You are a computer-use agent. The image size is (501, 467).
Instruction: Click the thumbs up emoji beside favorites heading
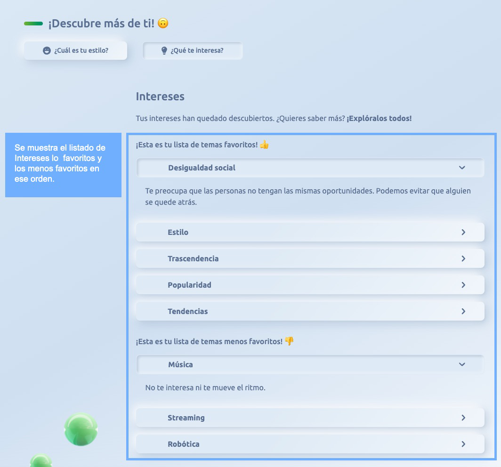point(264,145)
